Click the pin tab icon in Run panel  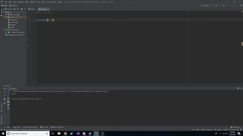5,103
